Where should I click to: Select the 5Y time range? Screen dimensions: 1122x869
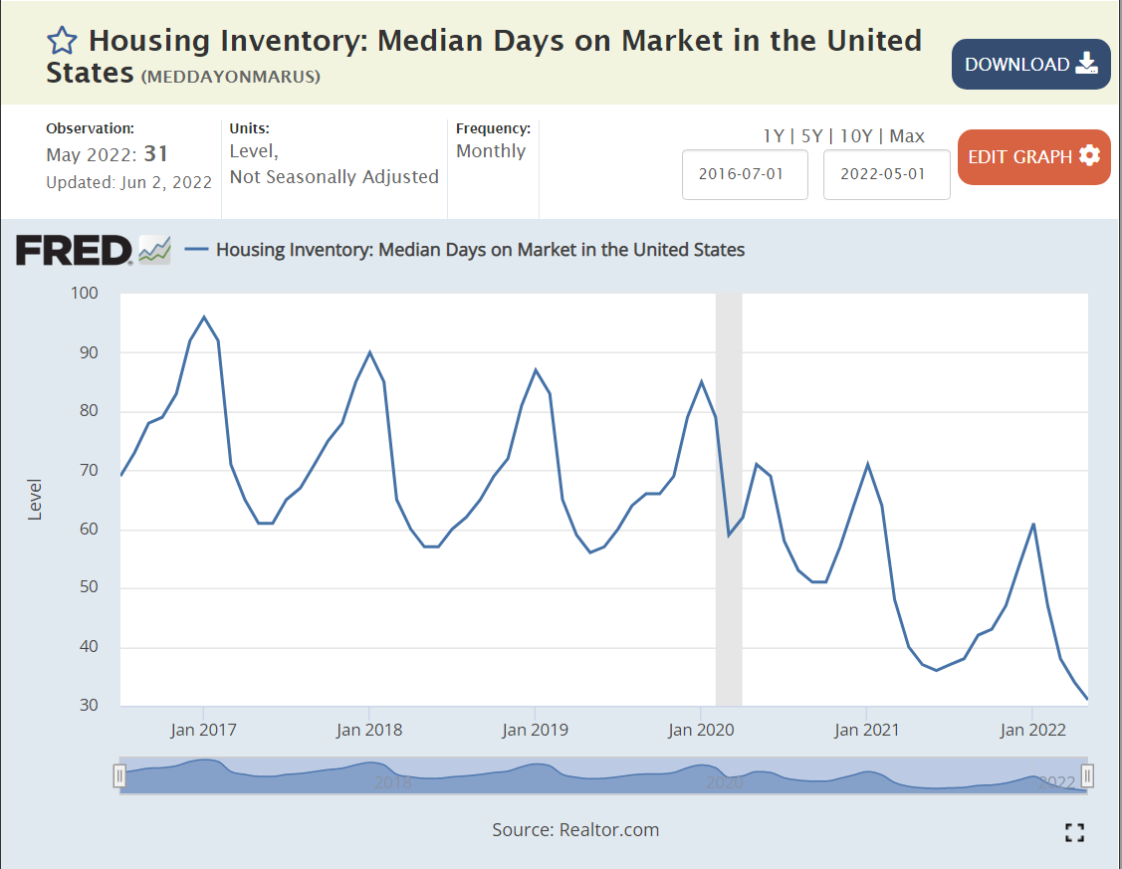pos(811,136)
